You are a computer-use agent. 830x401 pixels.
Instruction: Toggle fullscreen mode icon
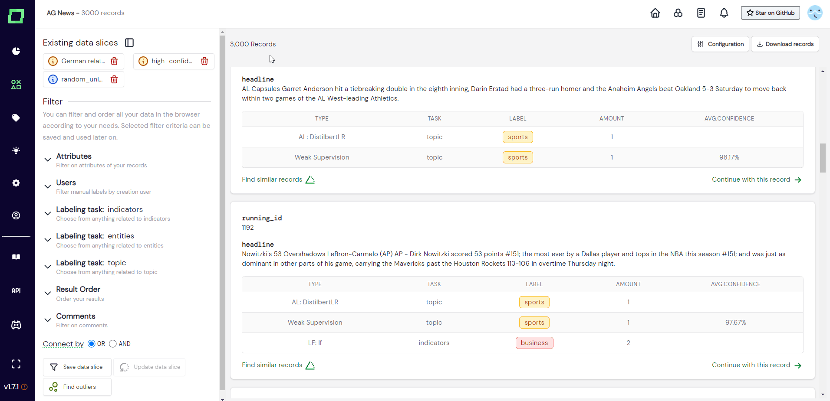[x=16, y=364]
